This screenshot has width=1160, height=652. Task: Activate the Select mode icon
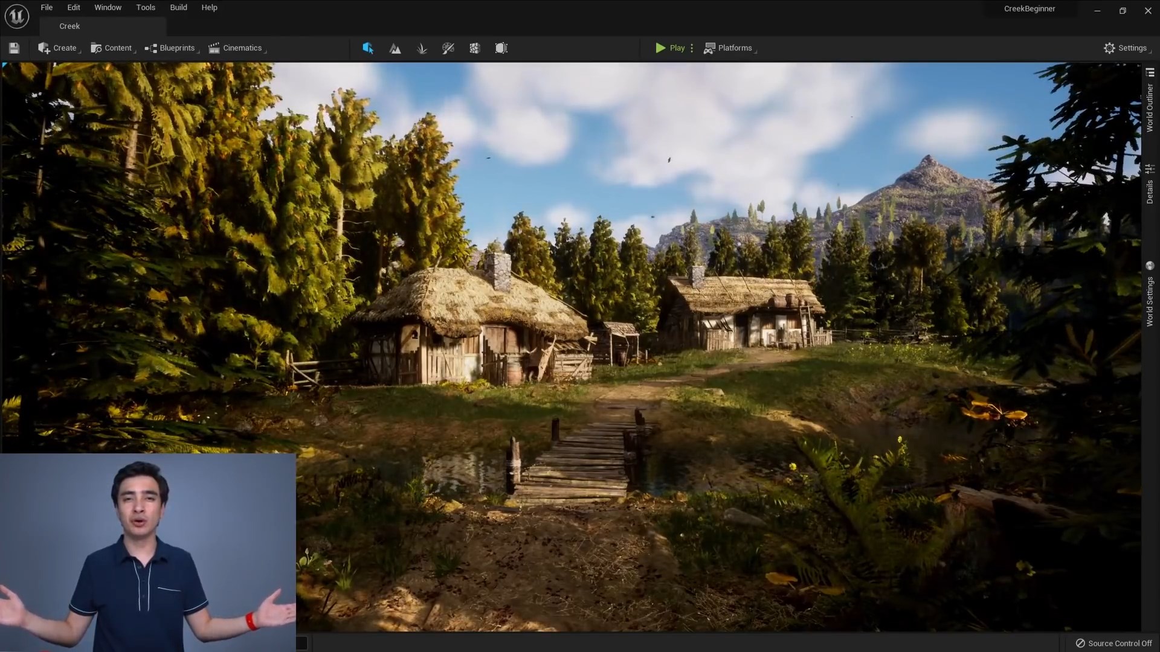(x=368, y=48)
